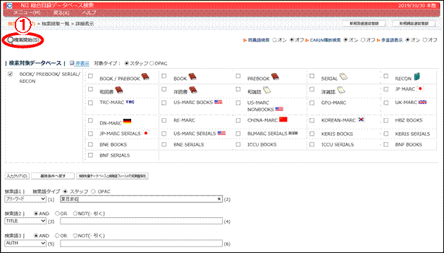Check the GPO-MARC database checkbox
This screenshot has width=444, height=253.
coord(312,103)
